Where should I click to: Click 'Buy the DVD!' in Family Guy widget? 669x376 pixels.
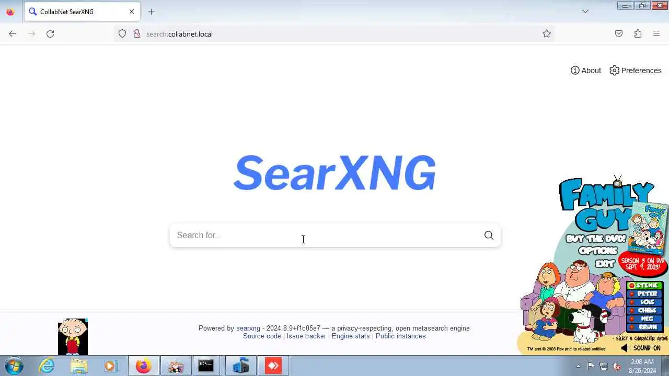(596, 239)
